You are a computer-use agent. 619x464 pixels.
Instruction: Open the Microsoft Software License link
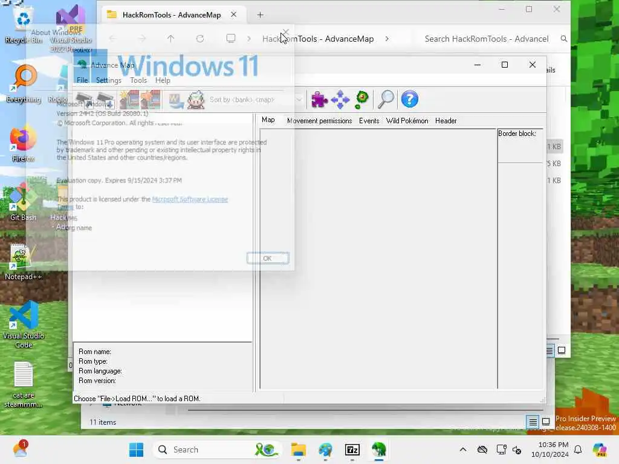190,199
